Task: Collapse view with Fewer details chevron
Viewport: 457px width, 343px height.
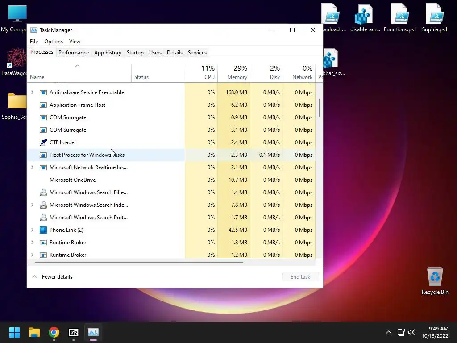Action: pos(34,277)
